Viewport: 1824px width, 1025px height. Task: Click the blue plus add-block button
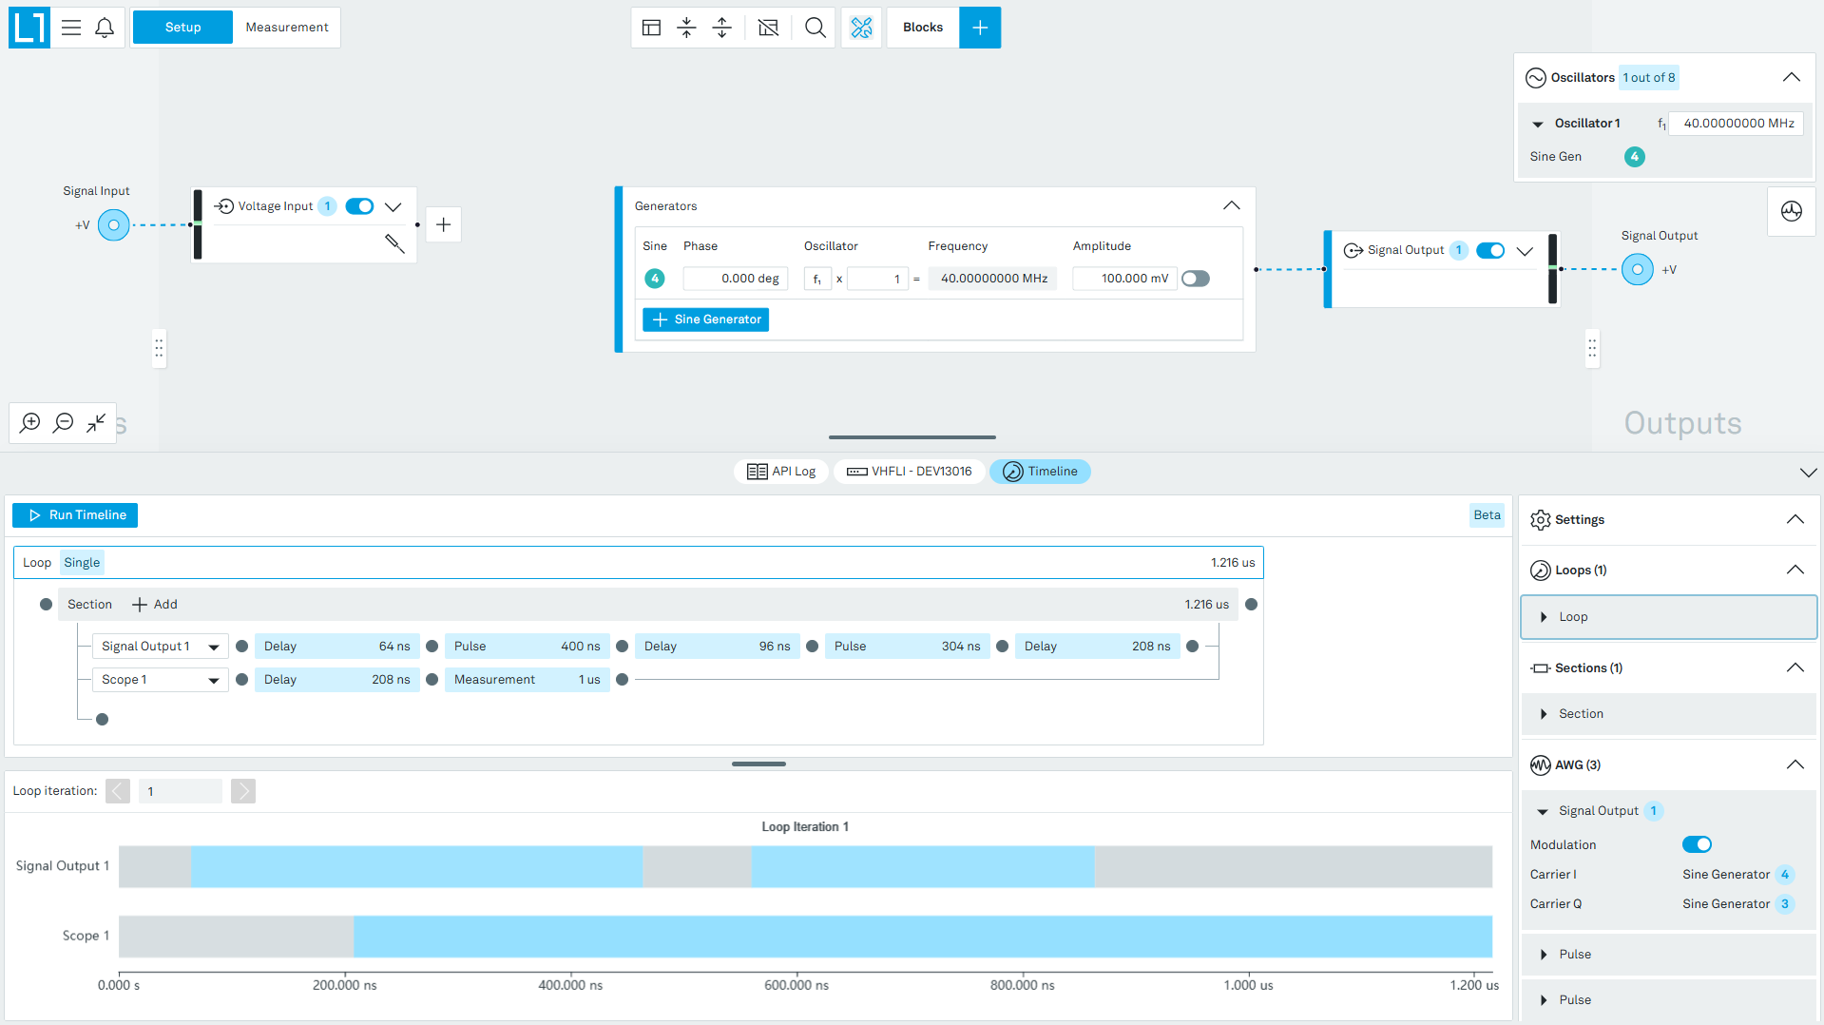click(980, 28)
